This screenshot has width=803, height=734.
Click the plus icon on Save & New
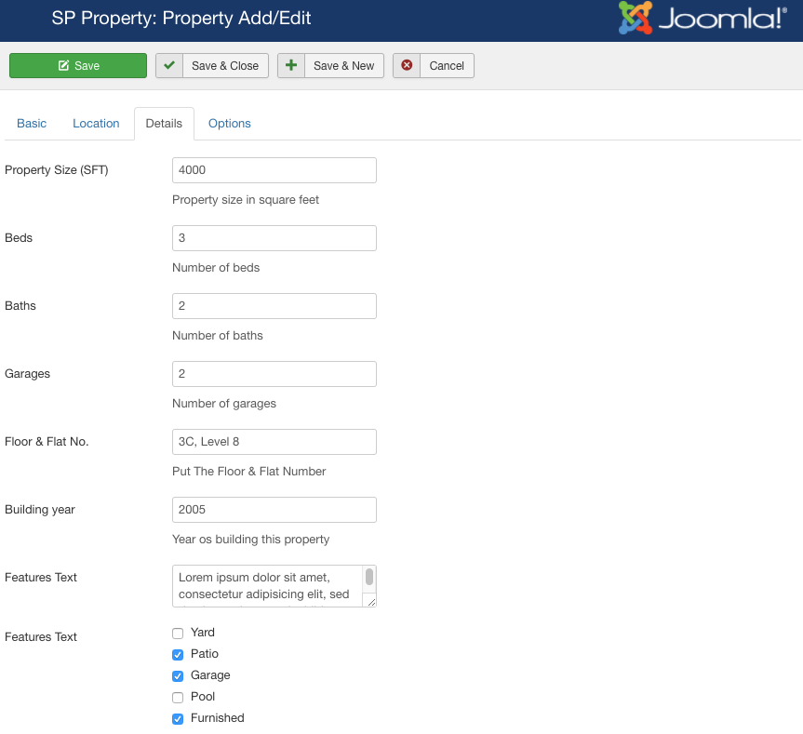pyautogui.click(x=292, y=65)
